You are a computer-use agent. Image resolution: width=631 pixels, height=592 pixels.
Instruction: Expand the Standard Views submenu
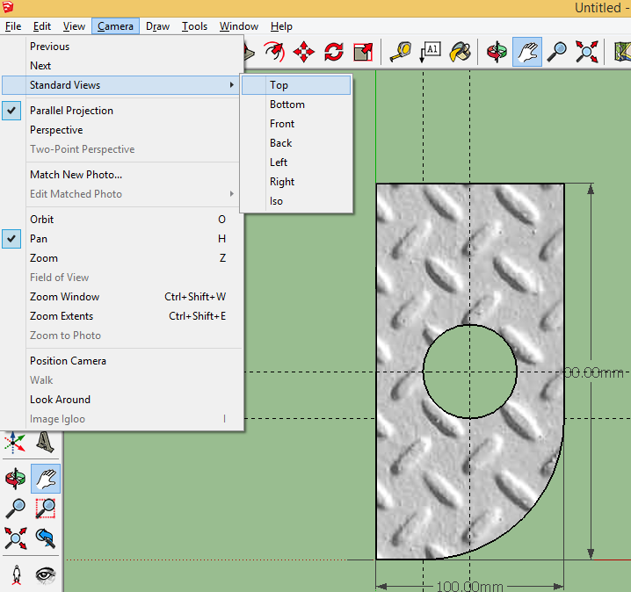click(x=65, y=85)
